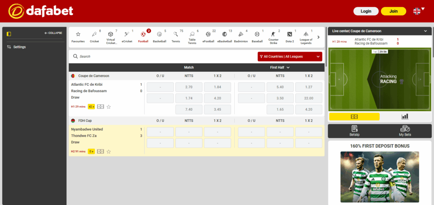The image size is (434, 205).
Task: Select First Half NTTS odds 3.50
Action: tap(280, 98)
